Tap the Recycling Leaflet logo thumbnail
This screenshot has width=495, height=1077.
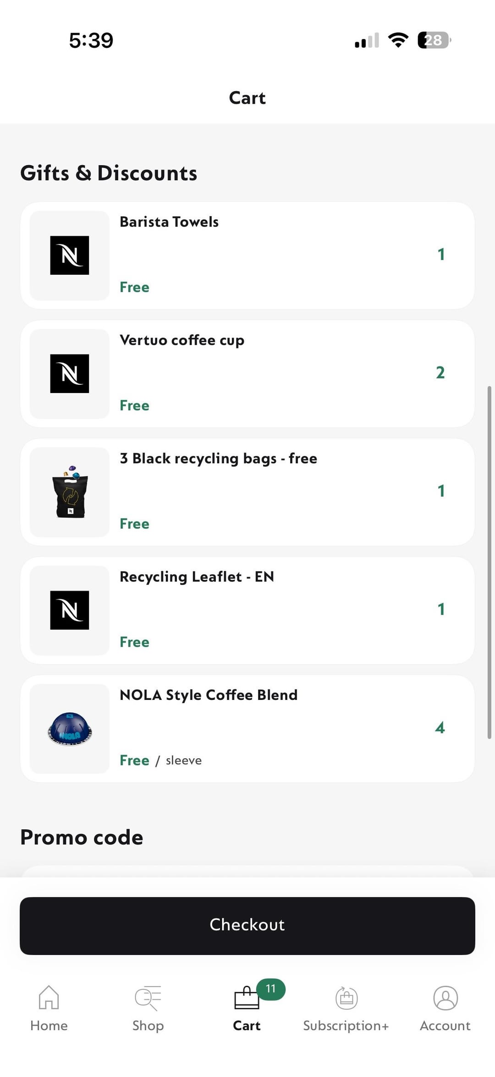[70, 610]
